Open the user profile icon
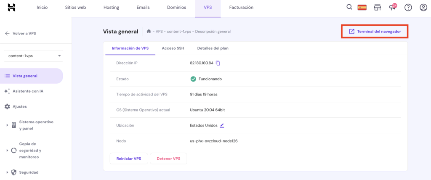431x180 pixels. [x=423, y=8]
